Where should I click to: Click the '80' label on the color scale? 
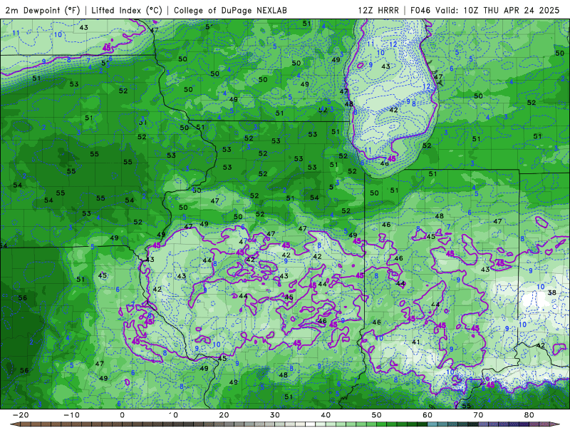[x=529, y=415]
